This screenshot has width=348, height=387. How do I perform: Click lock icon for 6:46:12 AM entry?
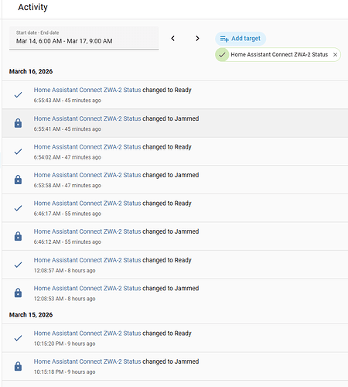click(x=18, y=236)
